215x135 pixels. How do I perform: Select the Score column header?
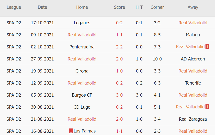click(119, 7)
